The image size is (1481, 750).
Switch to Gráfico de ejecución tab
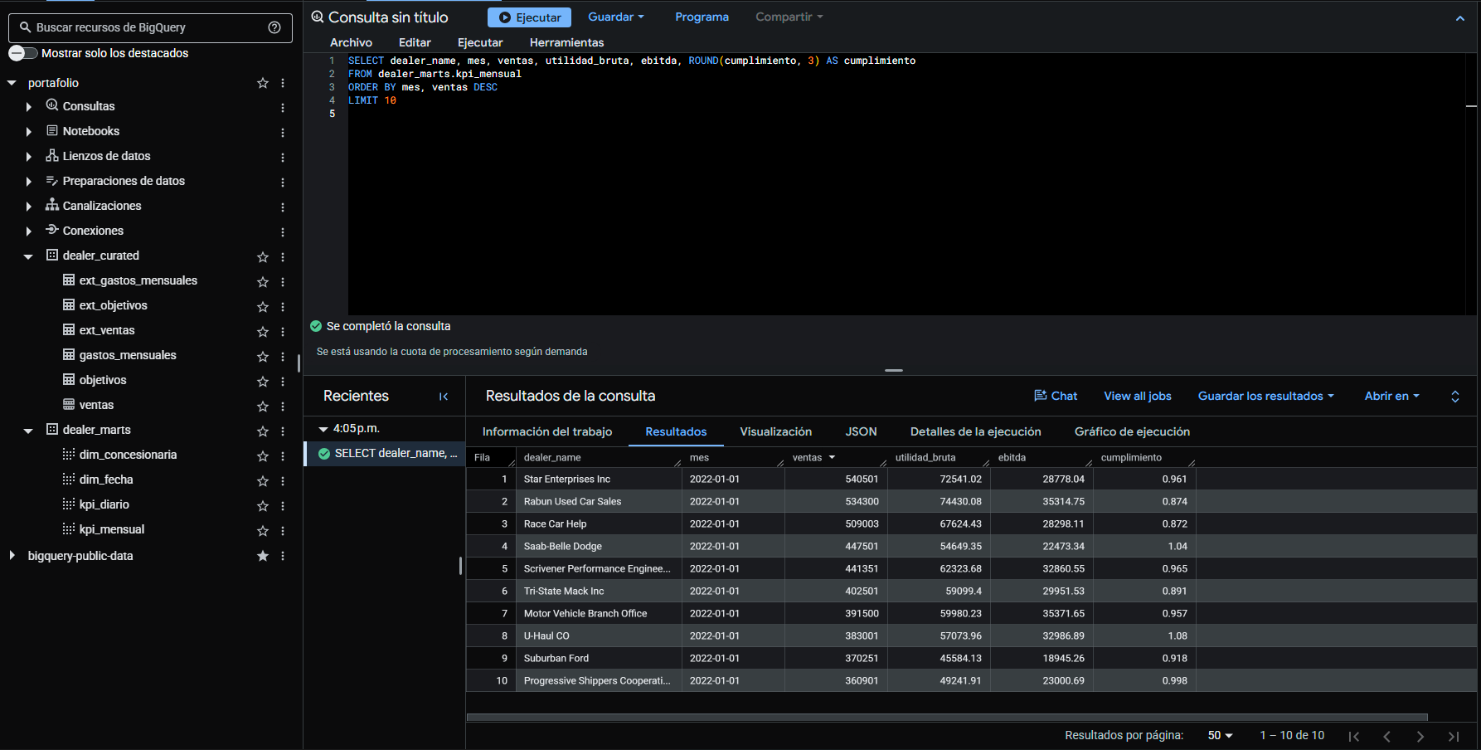pyautogui.click(x=1132, y=431)
